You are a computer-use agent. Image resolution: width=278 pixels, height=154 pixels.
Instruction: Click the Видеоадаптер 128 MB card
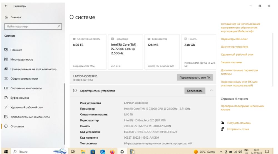point(162,52)
